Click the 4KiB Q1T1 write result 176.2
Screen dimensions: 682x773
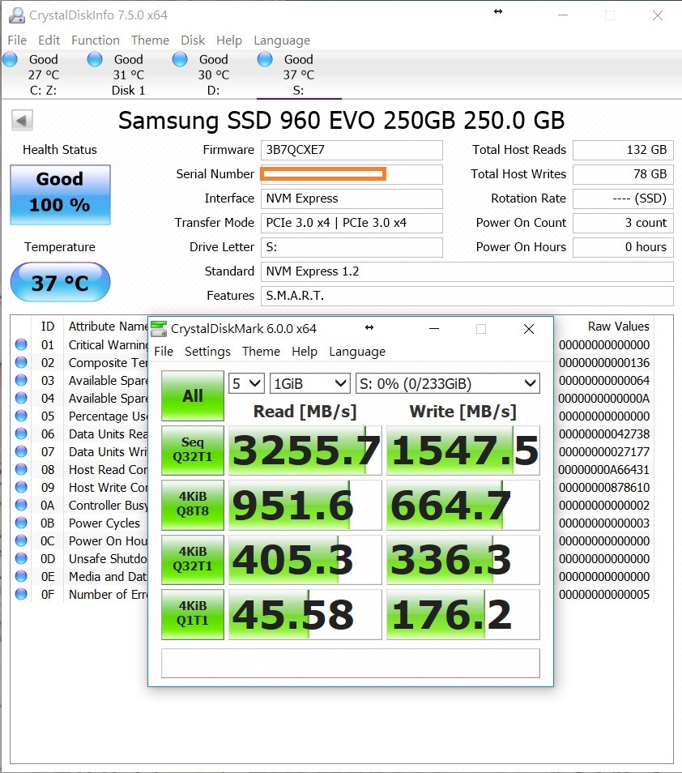pyautogui.click(x=463, y=614)
